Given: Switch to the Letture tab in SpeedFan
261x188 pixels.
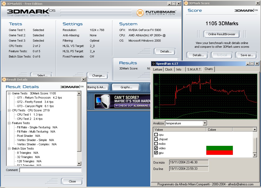Looking at the screenshot, I should click(x=157, y=69).
